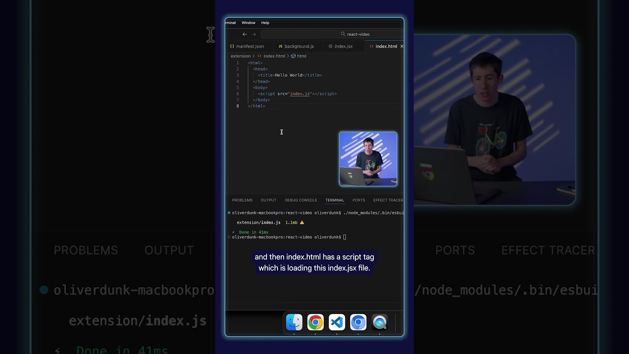This screenshot has width=629, height=354.
Task: Click line number 1 in the gutter
Action: click(238, 63)
